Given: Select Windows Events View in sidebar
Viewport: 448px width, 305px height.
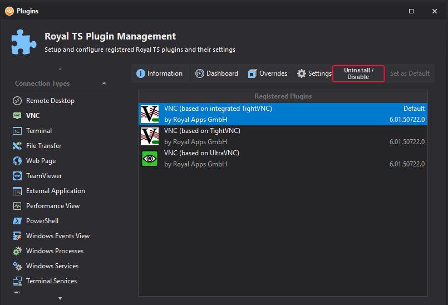Looking at the screenshot, I should [57, 236].
